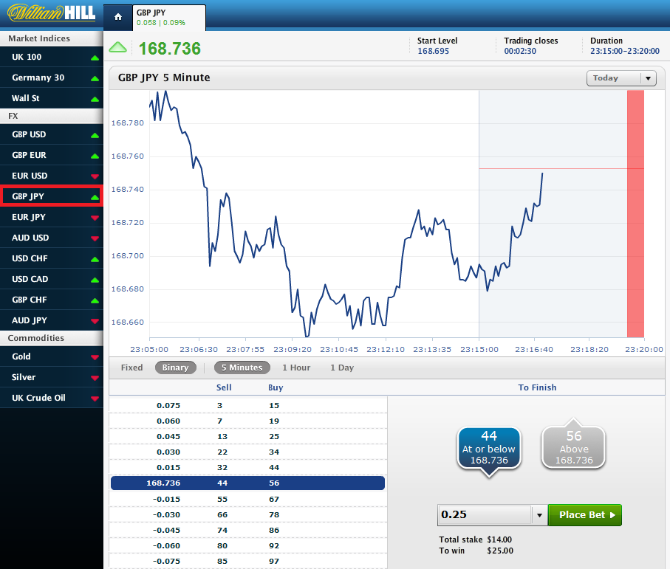Click the home icon tab
Screen dimensions: 670x569
(117, 16)
